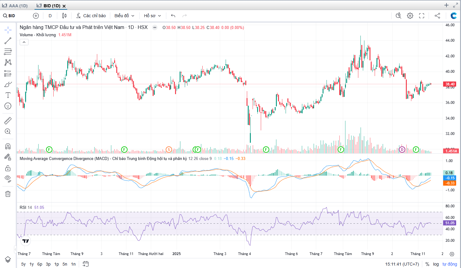Toggle percent scale on price axis
This screenshot has width=461, height=268.
(427, 264)
